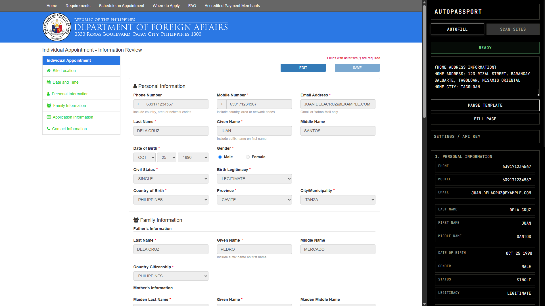Click the Date and Time calendar icon
545x306 pixels.
pyautogui.click(x=49, y=82)
